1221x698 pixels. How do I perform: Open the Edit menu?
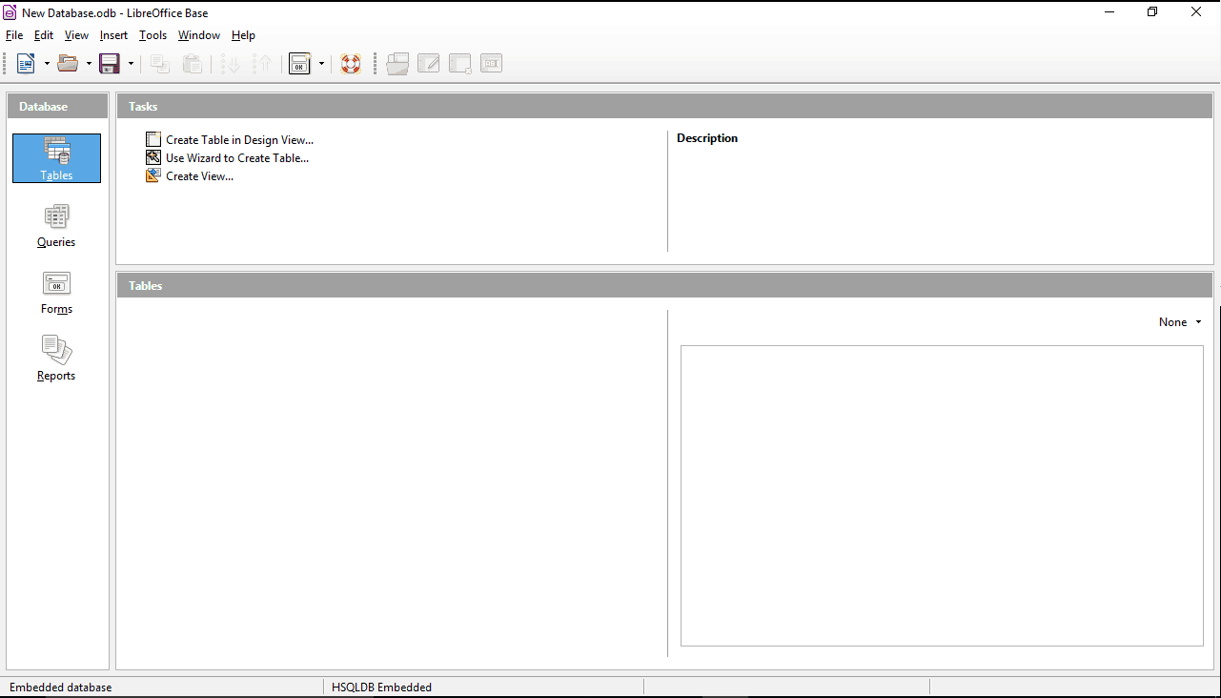pyautogui.click(x=44, y=35)
